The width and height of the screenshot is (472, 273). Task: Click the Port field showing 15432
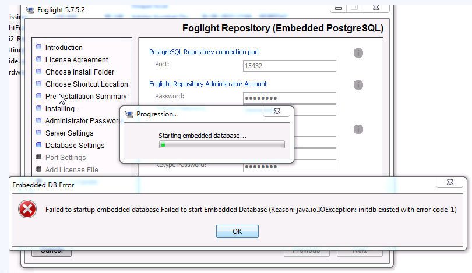coord(290,66)
